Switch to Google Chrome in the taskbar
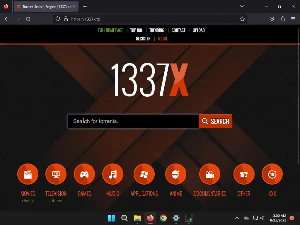 pos(163,218)
